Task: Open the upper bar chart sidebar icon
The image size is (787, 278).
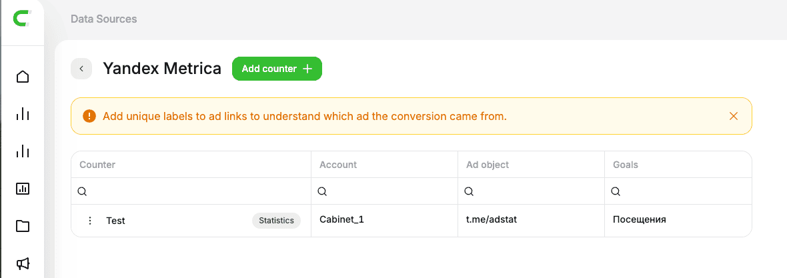Action: pyautogui.click(x=23, y=114)
